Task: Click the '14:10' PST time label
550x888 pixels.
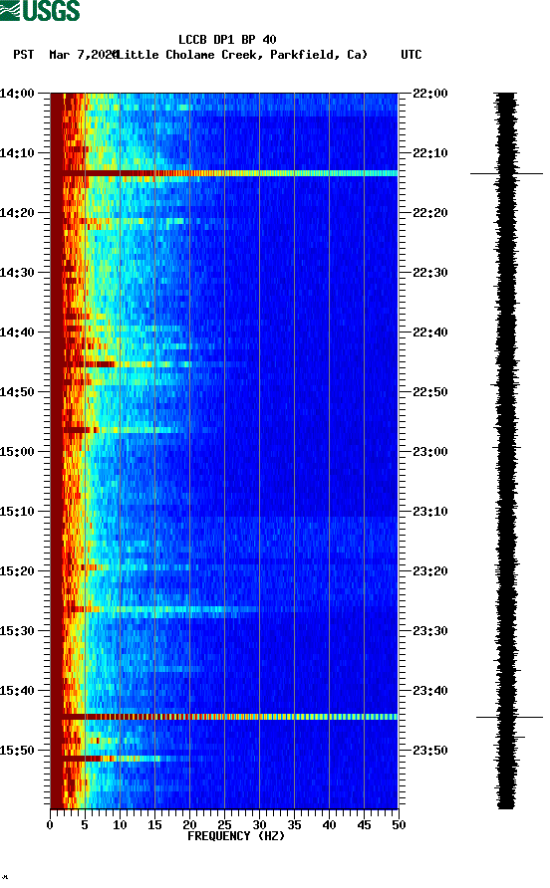Action: tap(17, 153)
